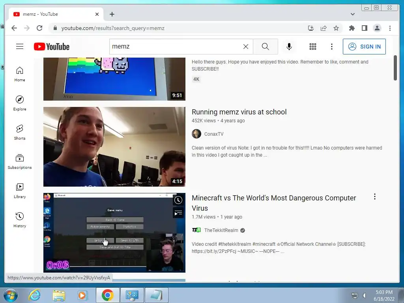Screen dimensions: 404x303
Task: Click the 4K badge
Action: pos(196,79)
